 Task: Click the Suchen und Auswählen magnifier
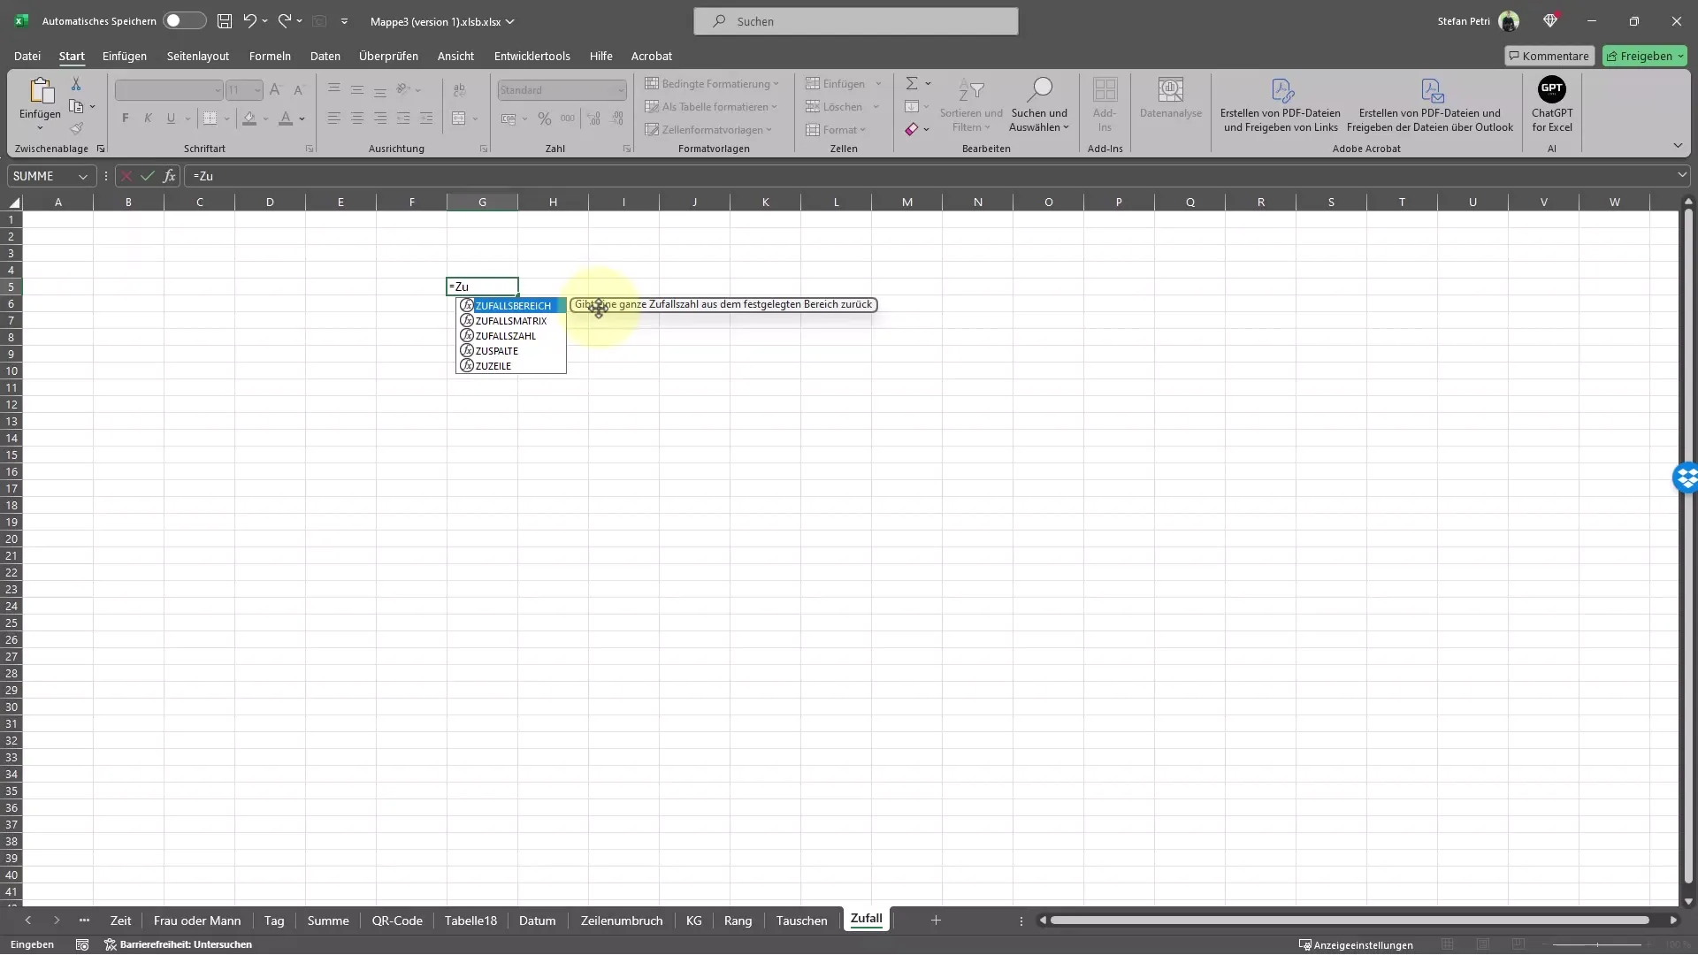pos(1039,89)
